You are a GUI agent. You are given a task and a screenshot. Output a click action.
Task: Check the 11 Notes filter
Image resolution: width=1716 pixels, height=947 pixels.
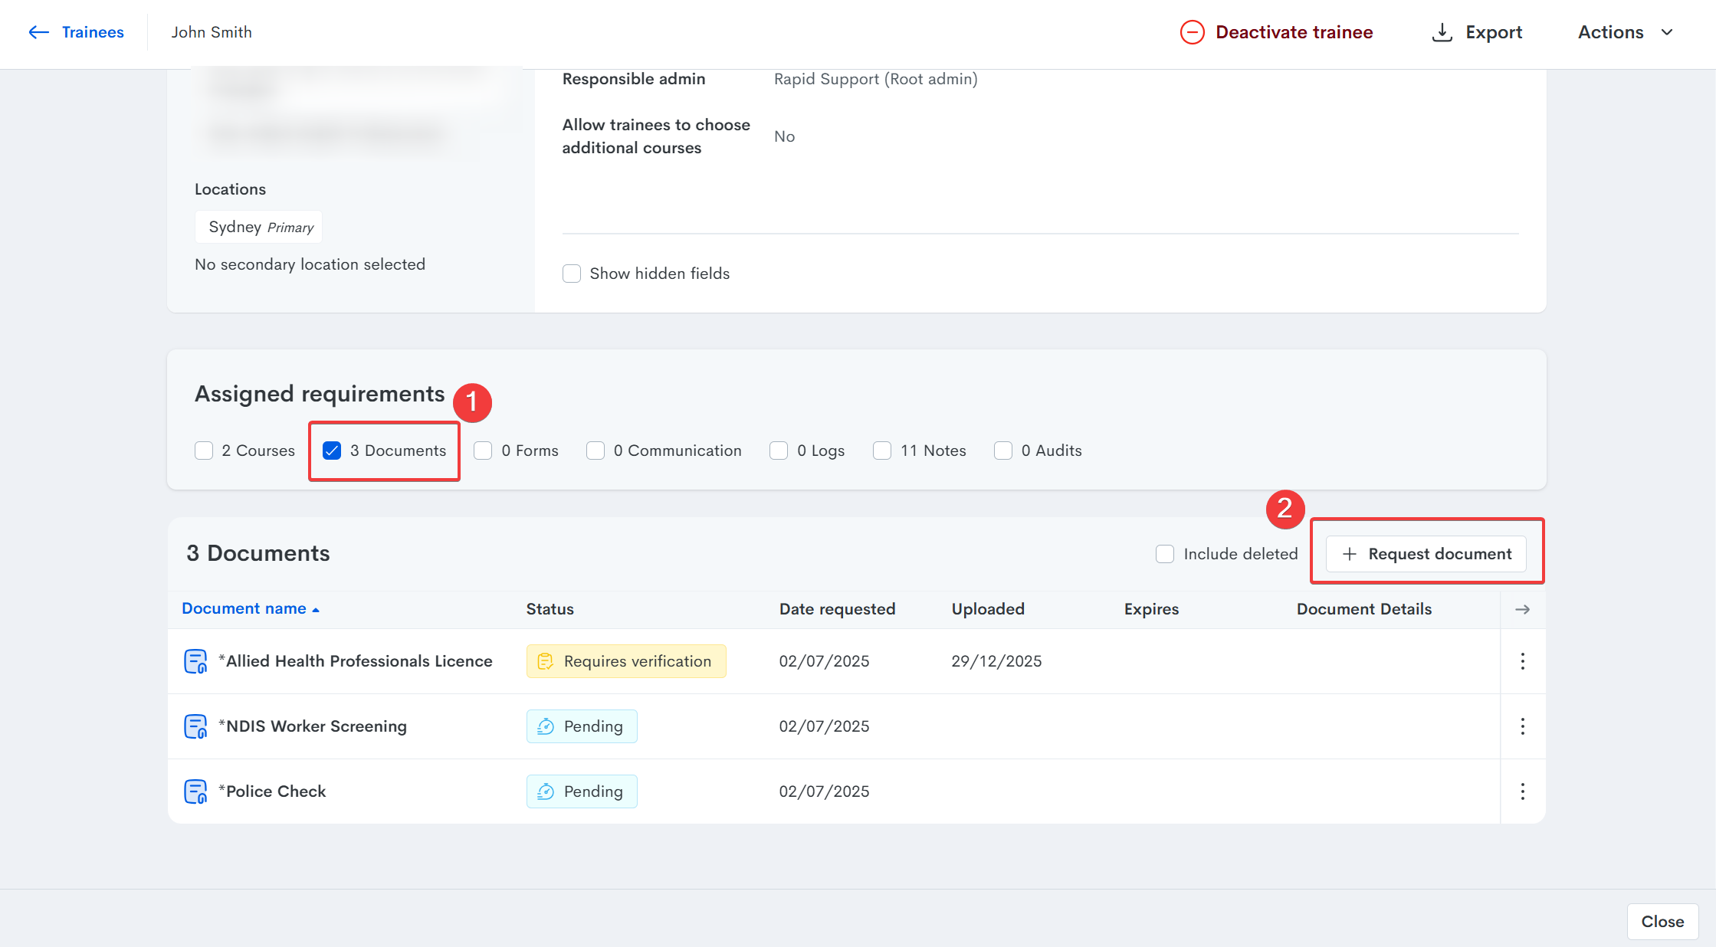(x=882, y=451)
